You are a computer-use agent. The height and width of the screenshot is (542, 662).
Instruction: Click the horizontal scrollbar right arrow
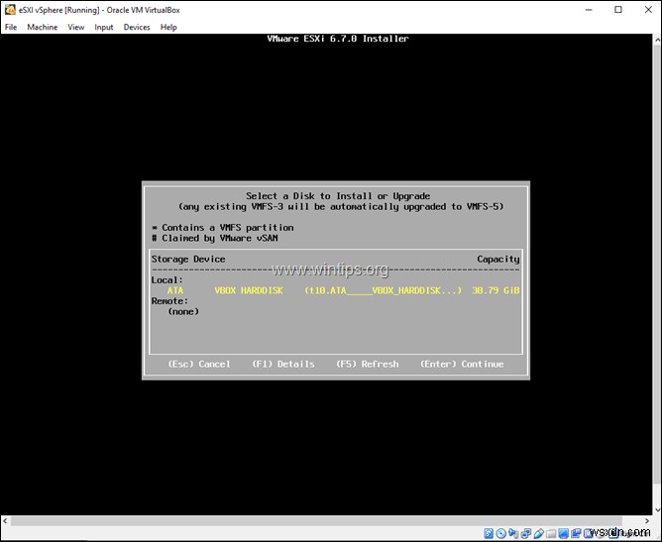click(647, 521)
